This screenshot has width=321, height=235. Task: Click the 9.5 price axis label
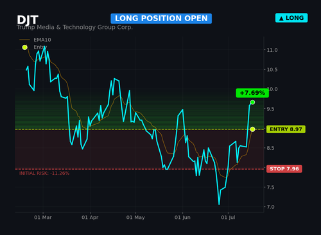click(270, 109)
